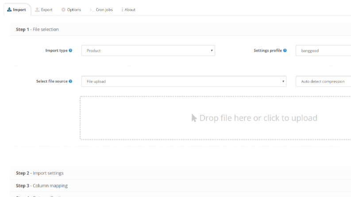Click the Select file source label

click(52, 81)
